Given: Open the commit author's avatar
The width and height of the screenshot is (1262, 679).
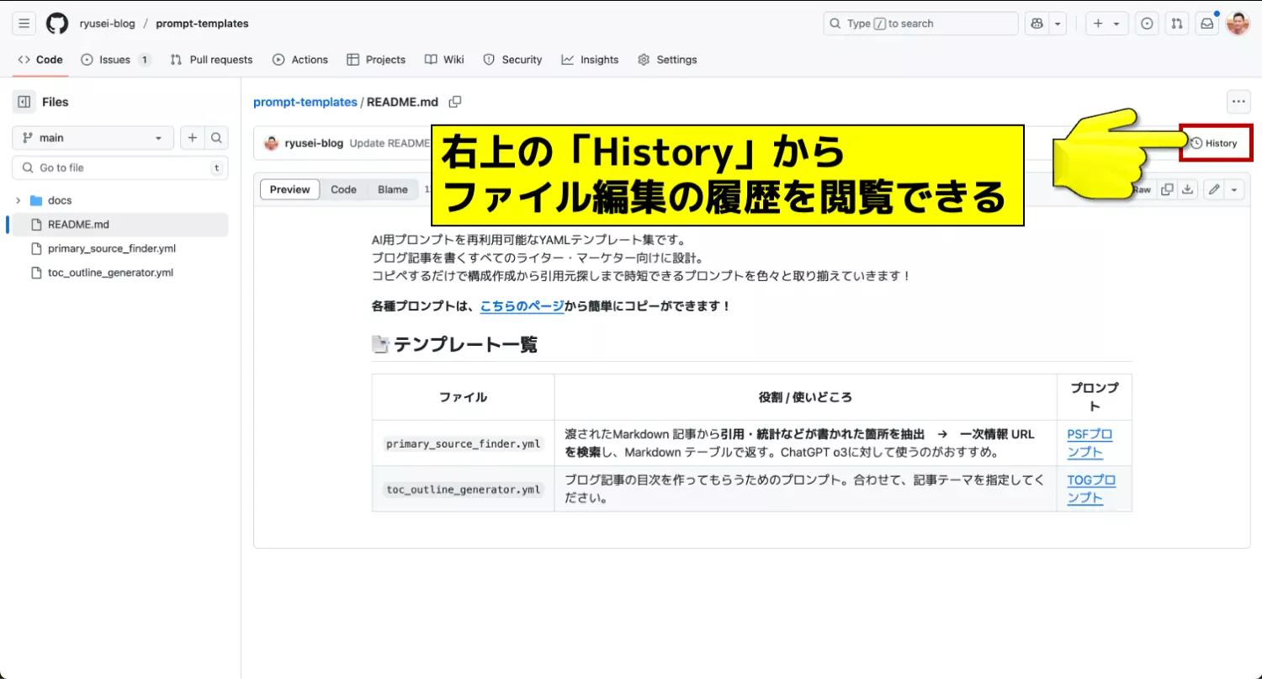Looking at the screenshot, I should tap(271, 143).
